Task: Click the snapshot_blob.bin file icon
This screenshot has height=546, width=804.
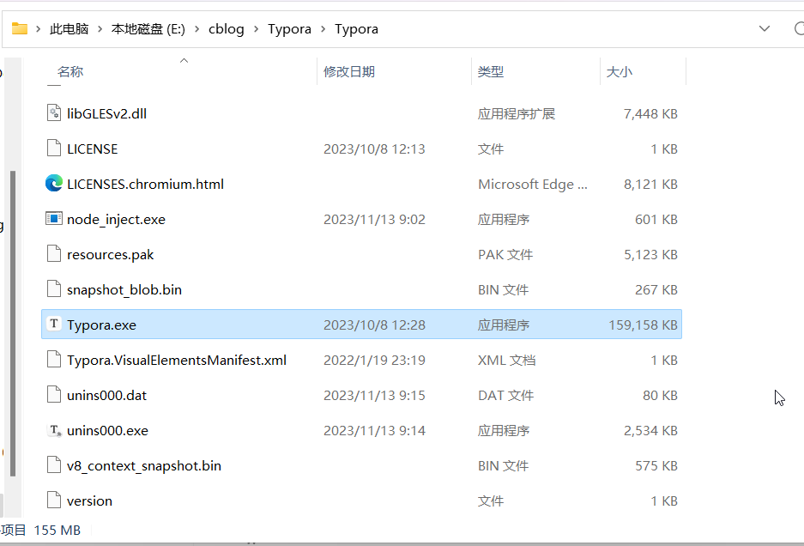Action: pyautogui.click(x=54, y=289)
